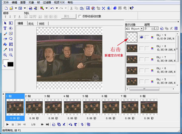182x134 pixels.
Task: Show Obj - 8 visibility box
Action: [x=141, y=48]
